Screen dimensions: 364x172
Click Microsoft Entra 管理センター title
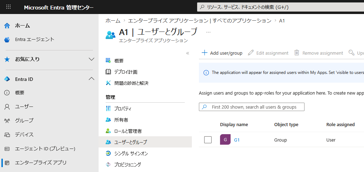pyautogui.click(x=59, y=7)
